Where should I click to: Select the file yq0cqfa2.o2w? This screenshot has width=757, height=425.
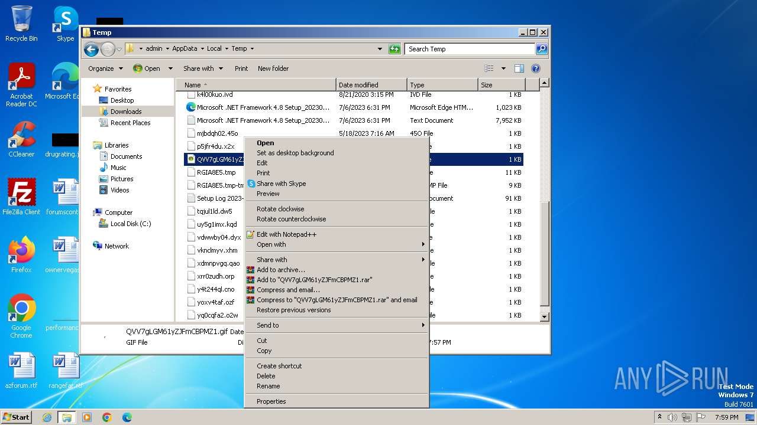[217, 315]
